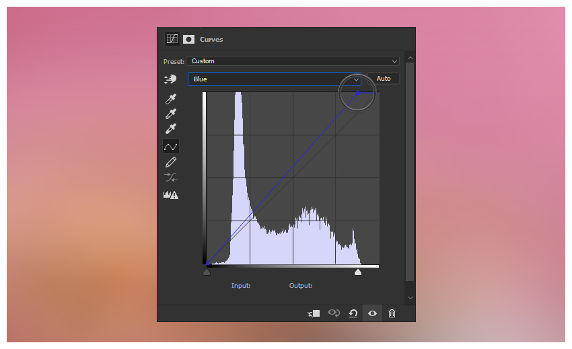Reset adjustment to defaults icon

click(353, 313)
